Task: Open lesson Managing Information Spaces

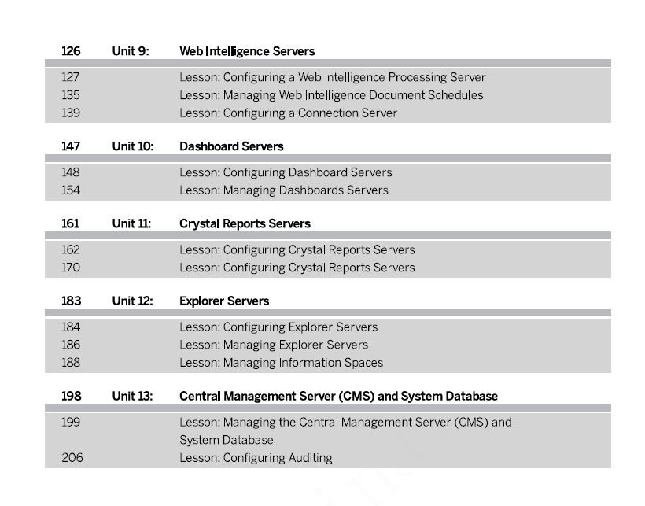Action: tap(281, 363)
